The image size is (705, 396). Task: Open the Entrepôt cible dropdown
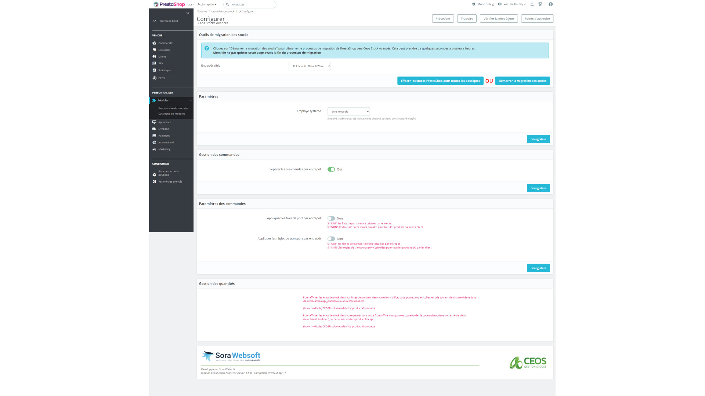click(x=310, y=66)
